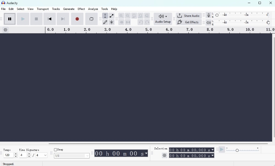The height and width of the screenshot is (166, 275).
Task: Open Selection toolbar settings gear
Action: (x=164, y=155)
